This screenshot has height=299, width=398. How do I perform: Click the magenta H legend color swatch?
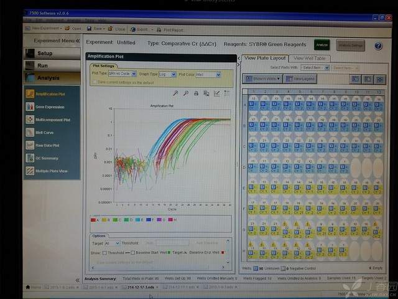pos(170,219)
